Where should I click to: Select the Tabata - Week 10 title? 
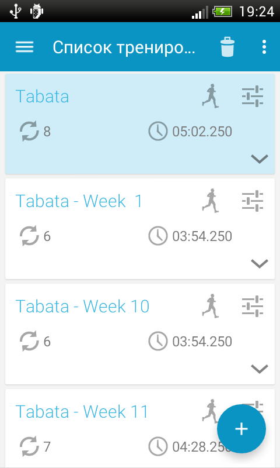(x=82, y=306)
